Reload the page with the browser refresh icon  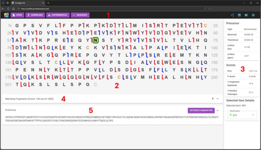point(8,9)
